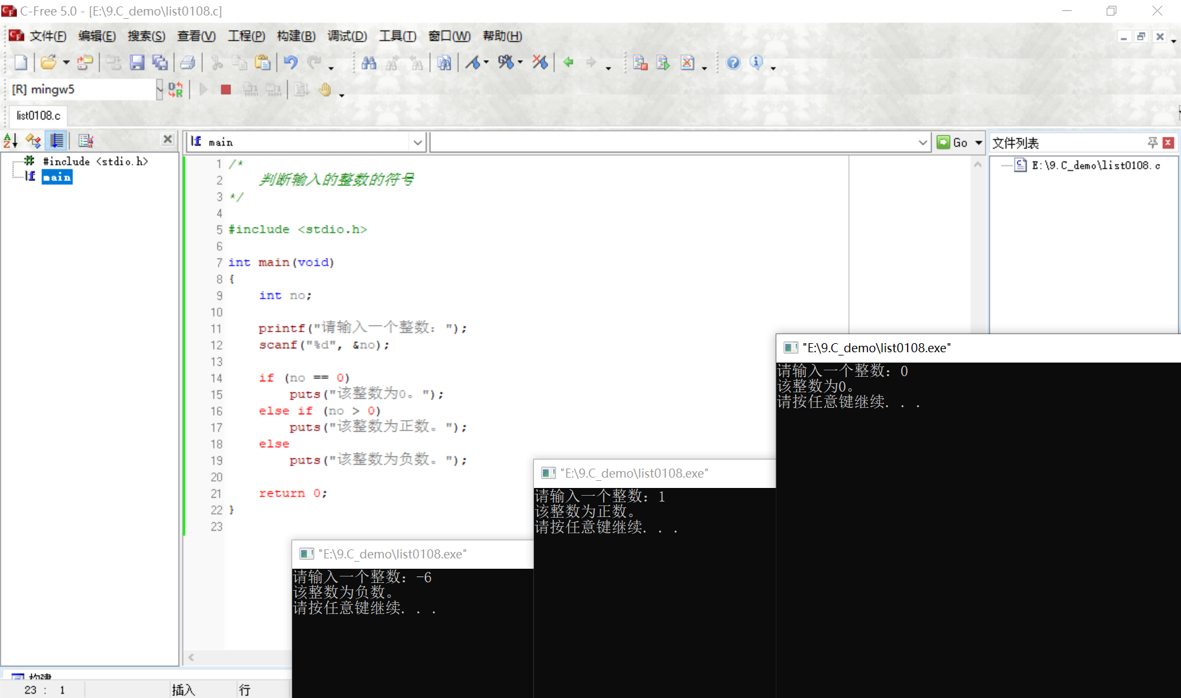Close the 文件列表 panel with the red X
1181x698 pixels.
tap(1168, 142)
